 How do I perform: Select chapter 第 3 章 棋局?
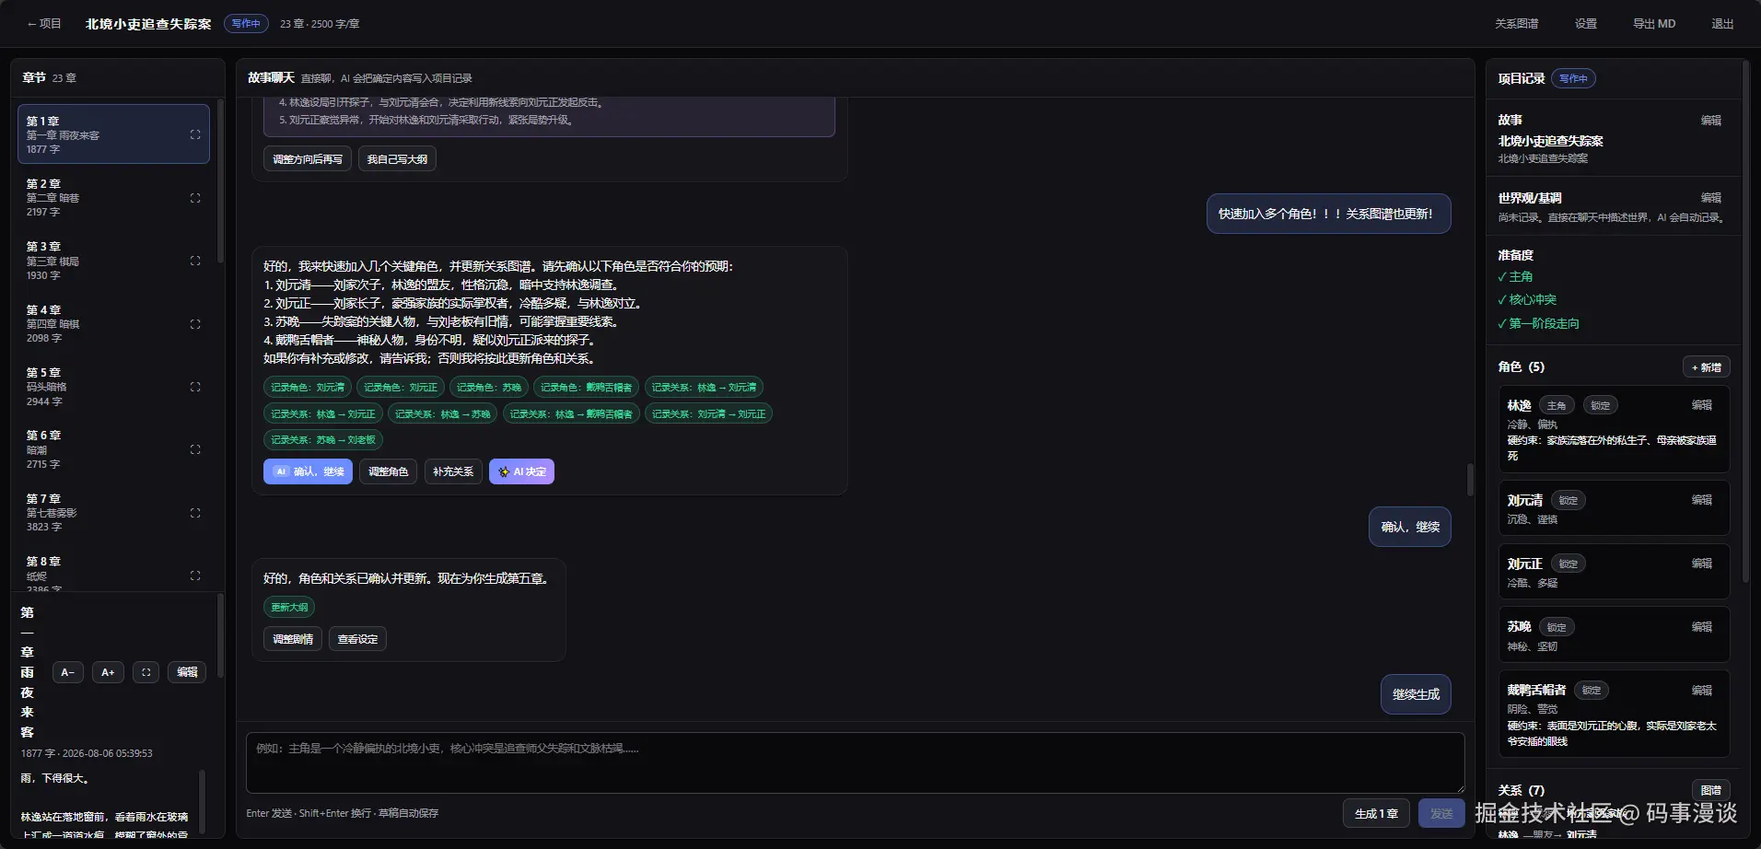coord(113,261)
